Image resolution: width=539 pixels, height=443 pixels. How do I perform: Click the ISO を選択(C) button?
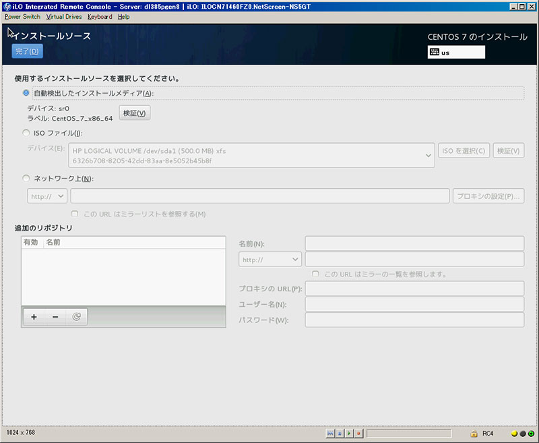464,150
